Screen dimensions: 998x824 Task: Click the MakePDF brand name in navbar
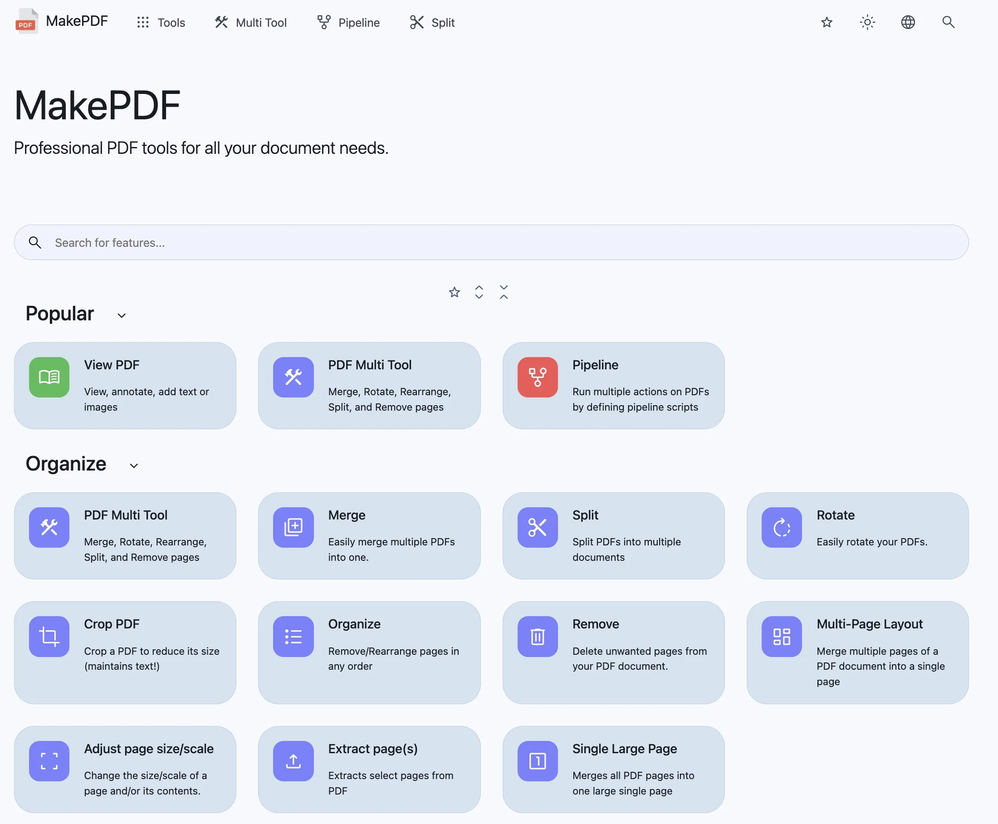tap(77, 21)
